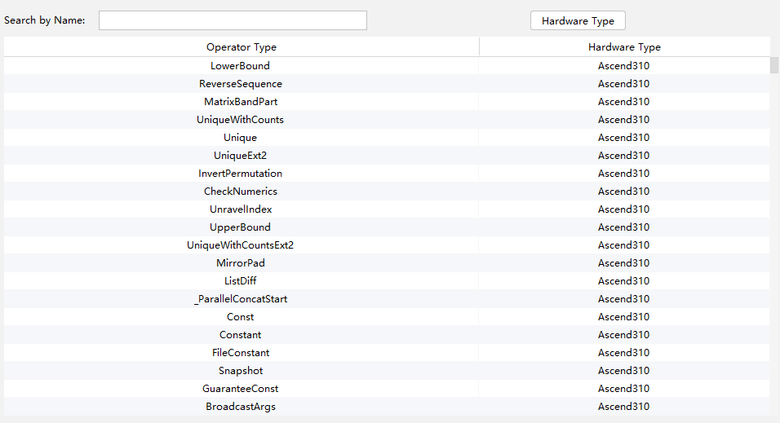Select the UniqueWithCounts operator
780x423 pixels.
(240, 119)
